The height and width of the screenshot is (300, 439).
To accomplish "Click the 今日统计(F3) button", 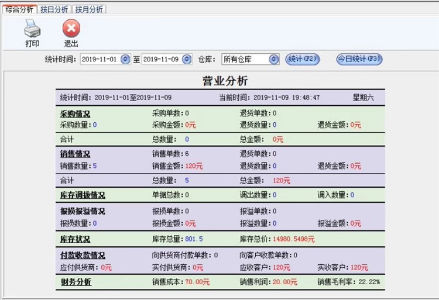I will [359, 59].
